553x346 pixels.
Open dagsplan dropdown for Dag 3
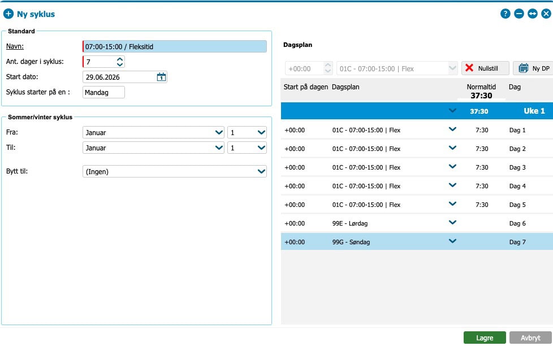tap(452, 167)
